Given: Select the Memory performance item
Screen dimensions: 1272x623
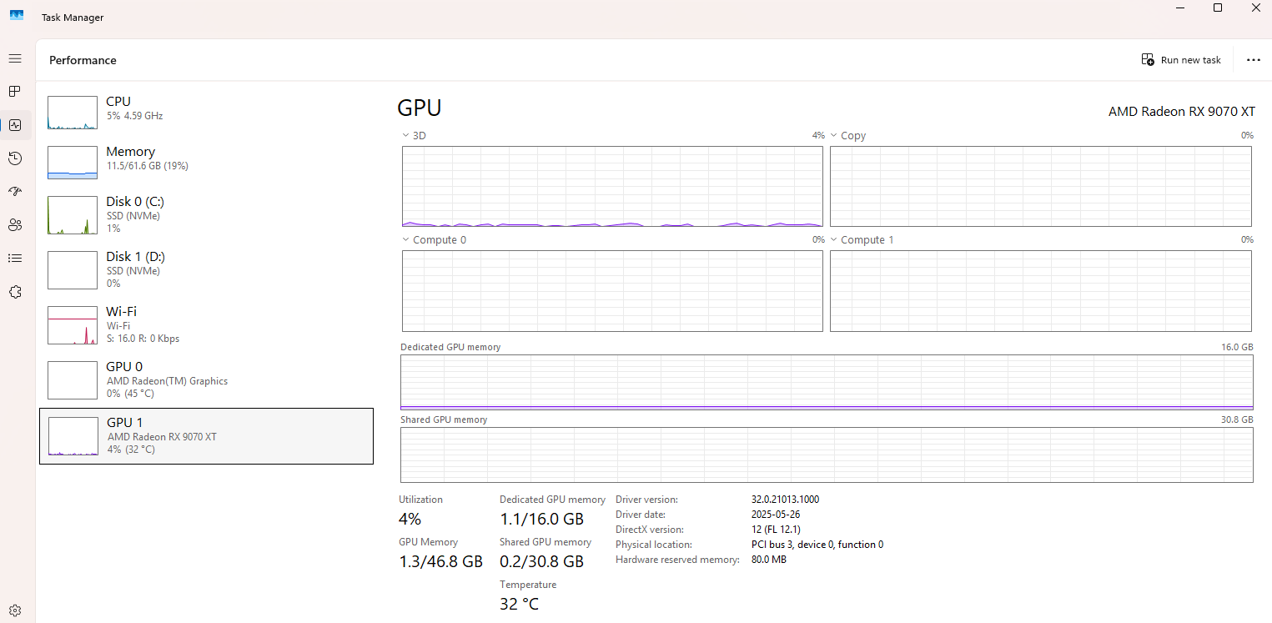Looking at the screenshot, I should tap(206, 162).
